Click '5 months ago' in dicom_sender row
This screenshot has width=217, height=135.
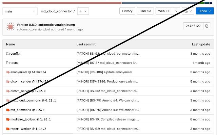coord(200,82)
